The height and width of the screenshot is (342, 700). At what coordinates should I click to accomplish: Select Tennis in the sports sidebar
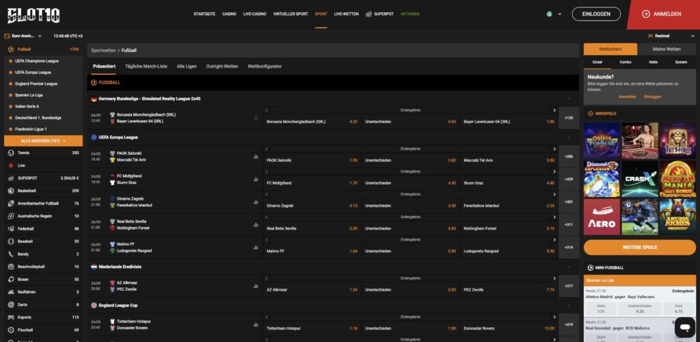tap(43, 153)
